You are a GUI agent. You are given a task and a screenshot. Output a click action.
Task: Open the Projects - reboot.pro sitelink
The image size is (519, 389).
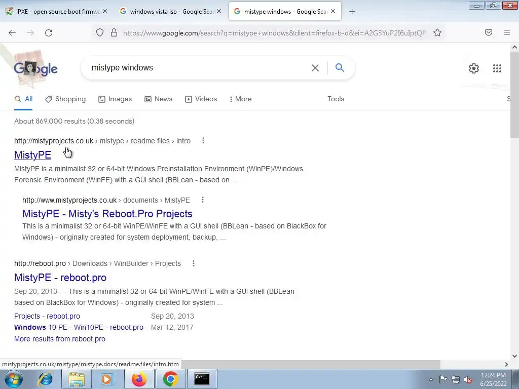(x=47, y=316)
